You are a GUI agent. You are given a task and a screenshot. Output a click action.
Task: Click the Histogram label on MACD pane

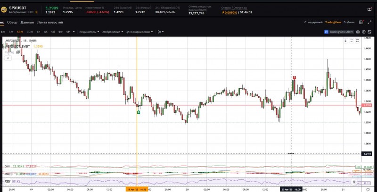click(x=354, y=174)
